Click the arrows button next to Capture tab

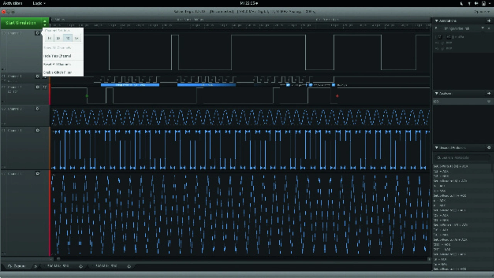[x=35, y=266]
